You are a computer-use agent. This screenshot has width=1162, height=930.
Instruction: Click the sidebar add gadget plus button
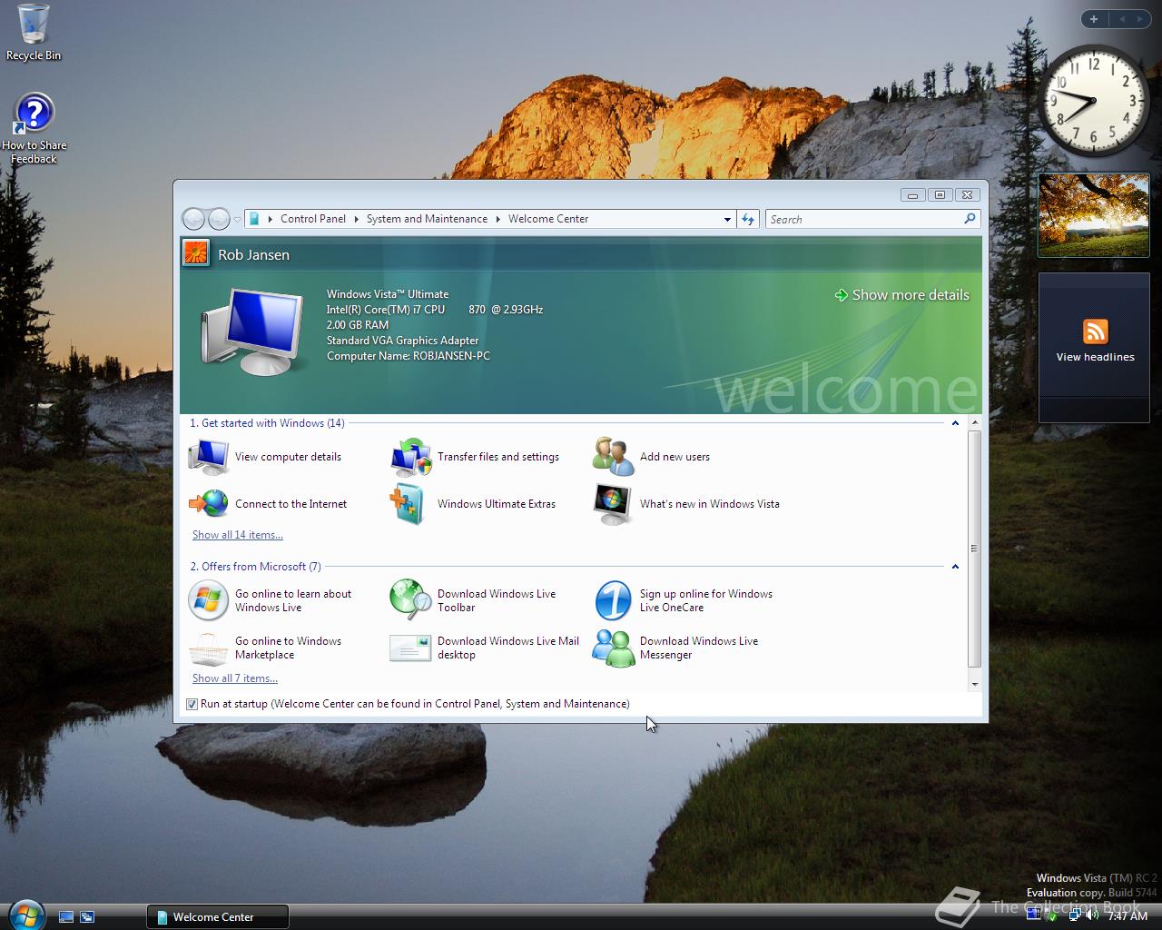click(x=1094, y=19)
